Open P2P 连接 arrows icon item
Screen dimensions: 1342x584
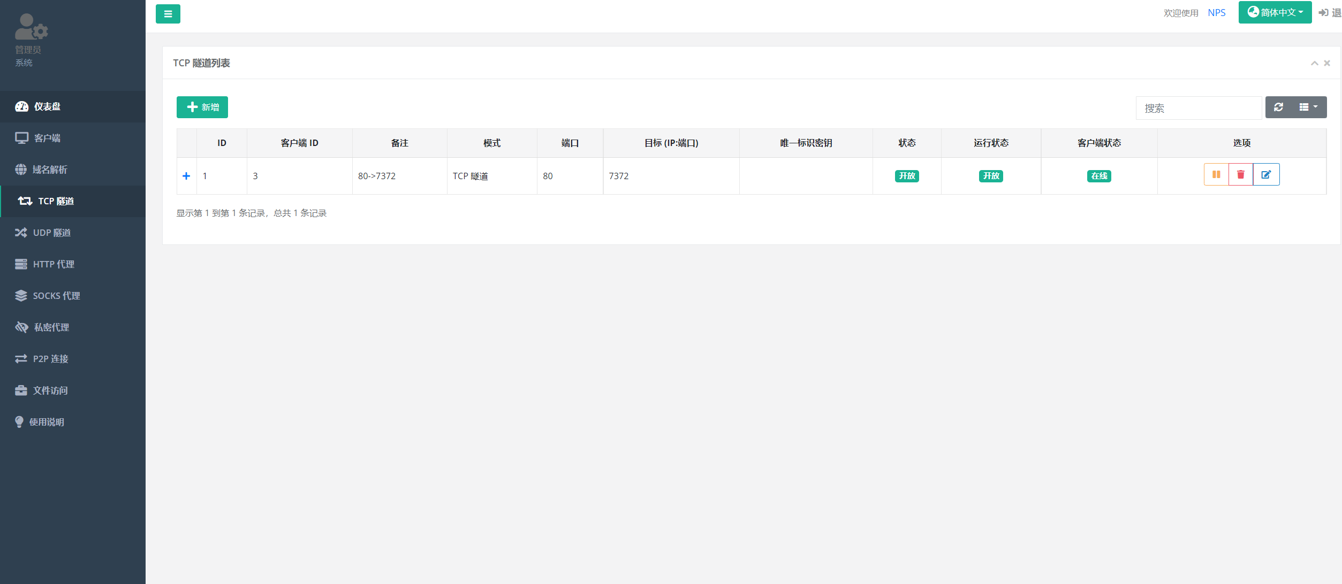click(50, 359)
